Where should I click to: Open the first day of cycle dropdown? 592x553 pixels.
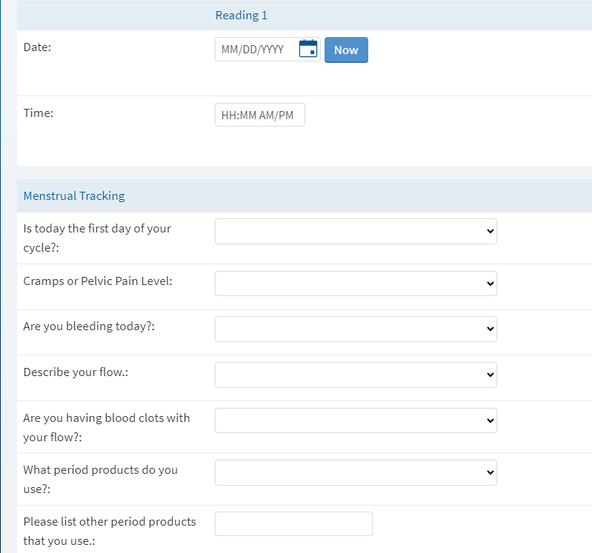click(356, 231)
